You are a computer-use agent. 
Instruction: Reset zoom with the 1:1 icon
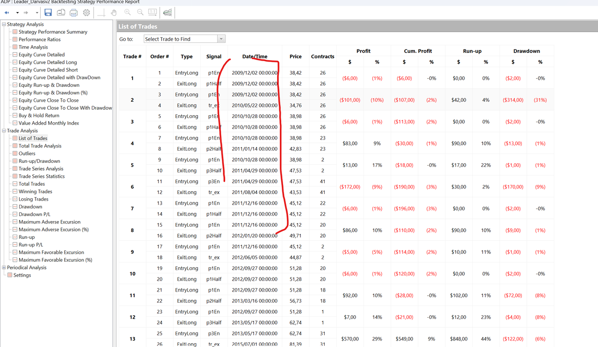click(x=153, y=13)
